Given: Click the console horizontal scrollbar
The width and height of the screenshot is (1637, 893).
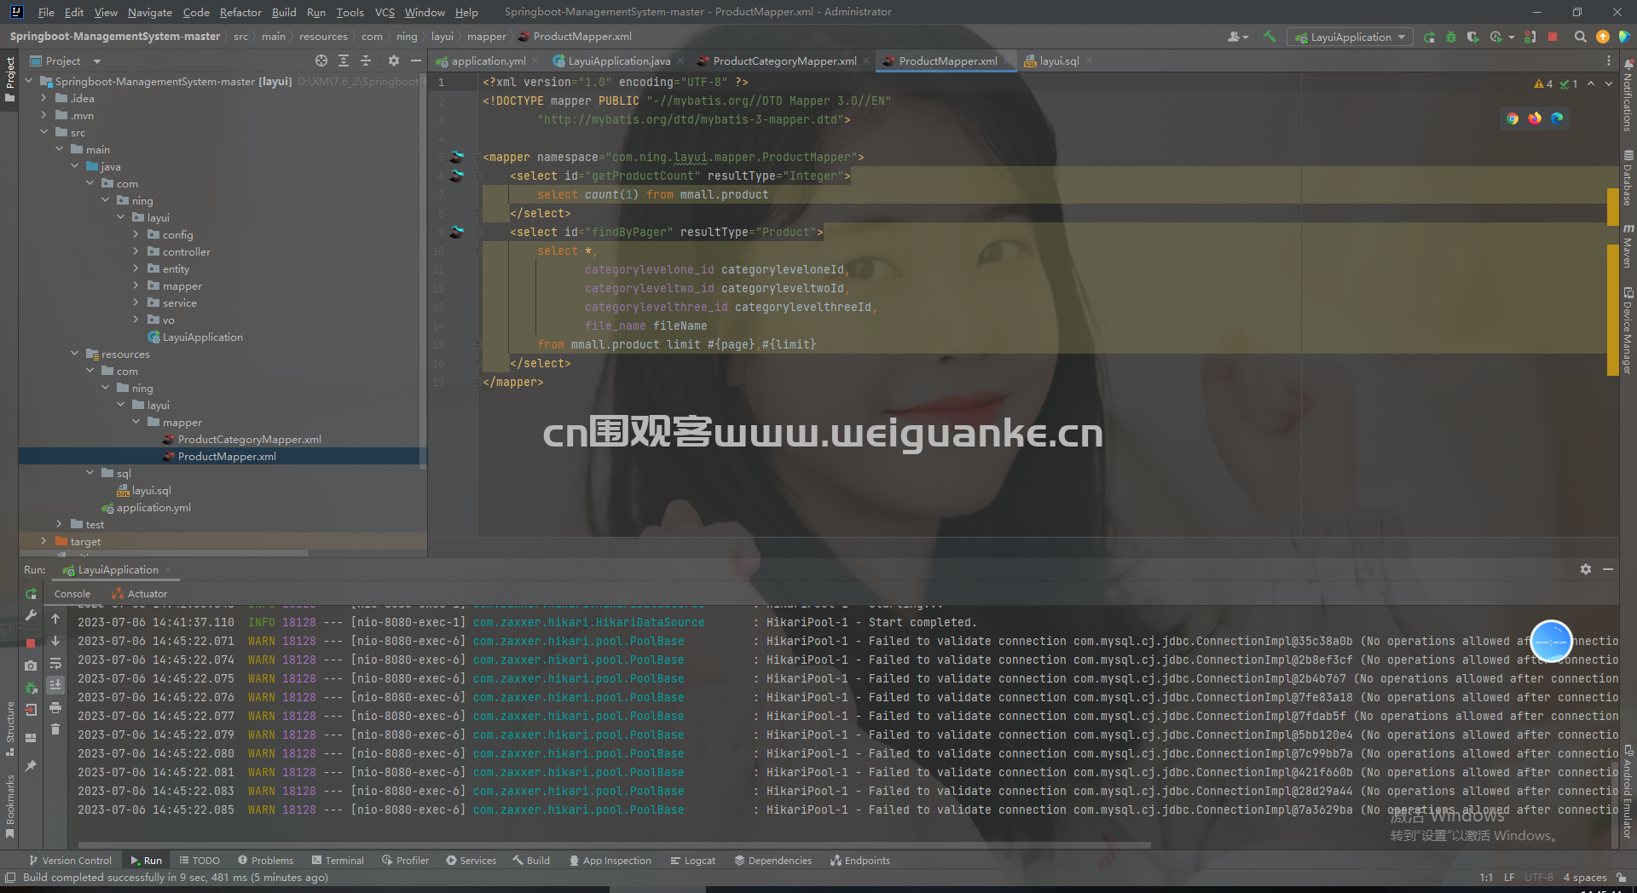Looking at the screenshot, I should point(614,845).
